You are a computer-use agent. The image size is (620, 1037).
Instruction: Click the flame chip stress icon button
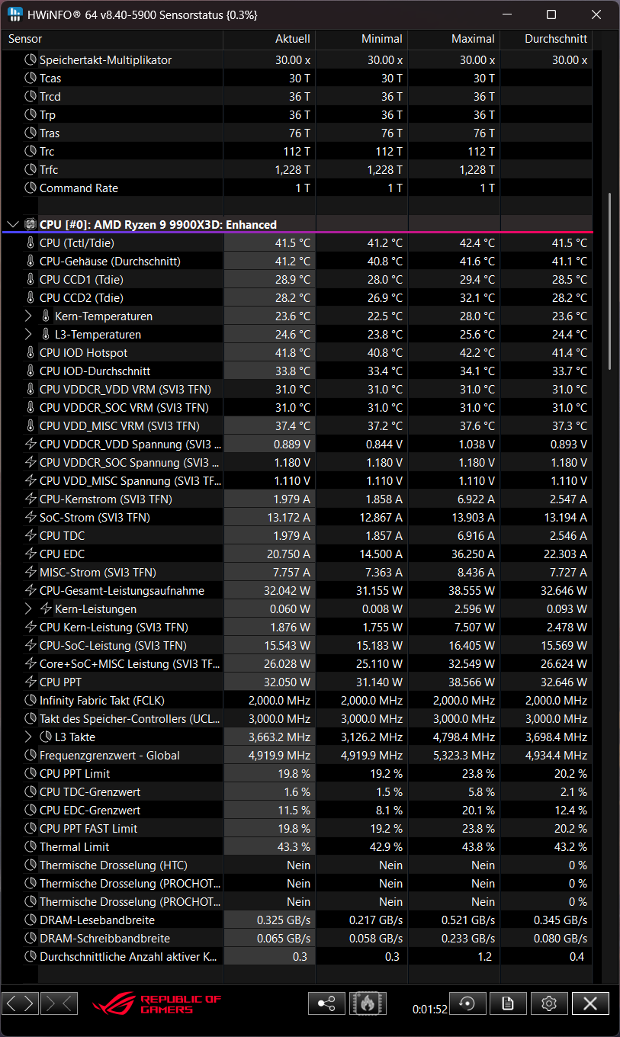(368, 1003)
